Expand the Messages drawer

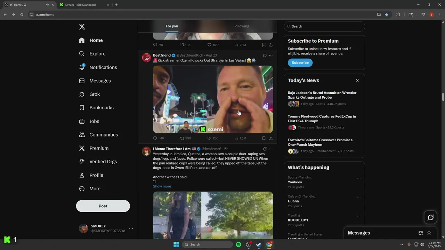[429, 233]
